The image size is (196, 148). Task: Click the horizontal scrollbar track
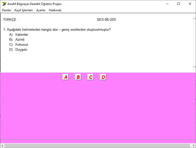(97, 146)
